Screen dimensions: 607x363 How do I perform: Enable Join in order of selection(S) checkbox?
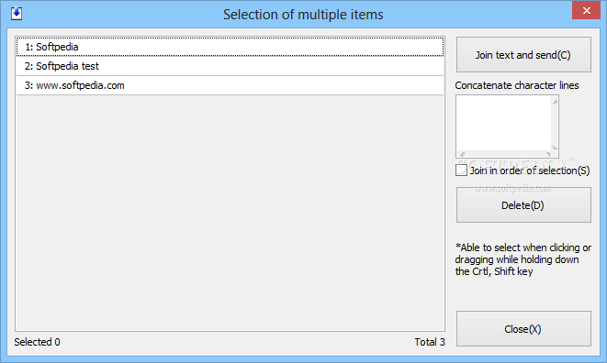pyautogui.click(x=461, y=170)
